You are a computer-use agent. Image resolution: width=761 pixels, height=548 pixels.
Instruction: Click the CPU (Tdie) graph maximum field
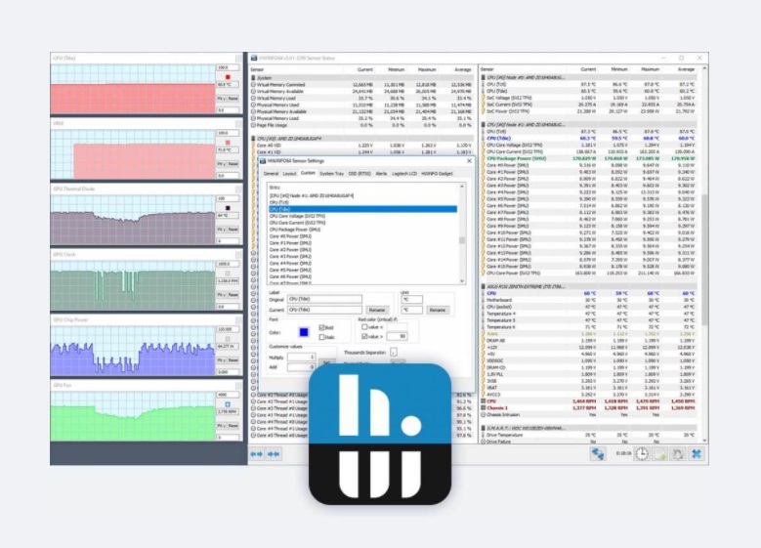228,67
